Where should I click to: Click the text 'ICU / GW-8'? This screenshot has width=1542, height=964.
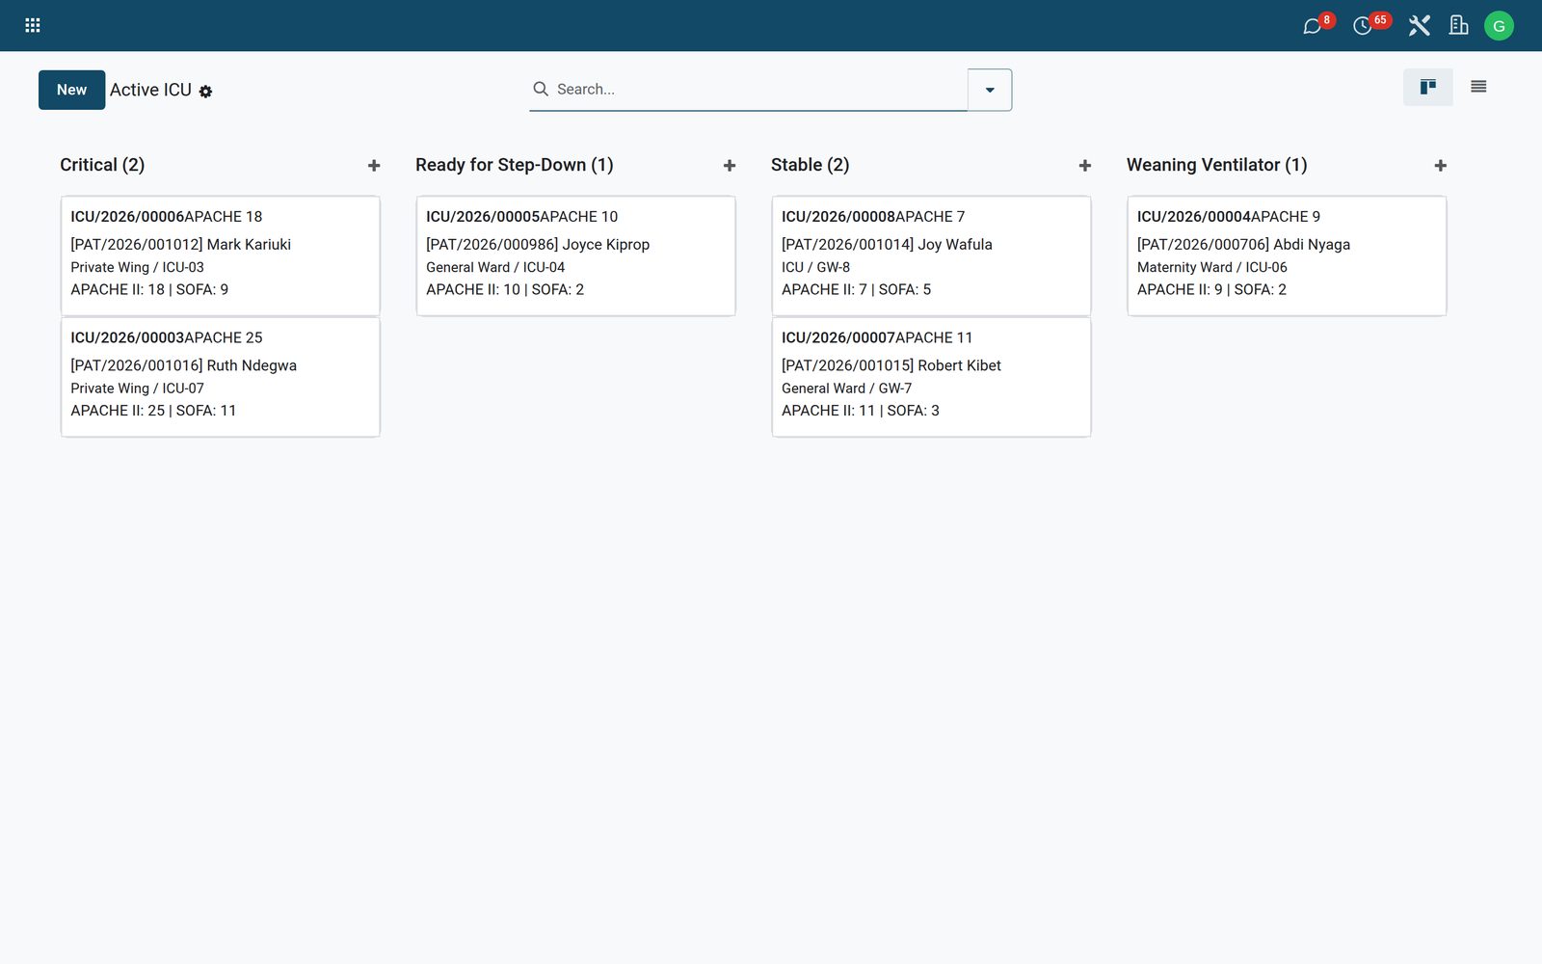tap(815, 267)
